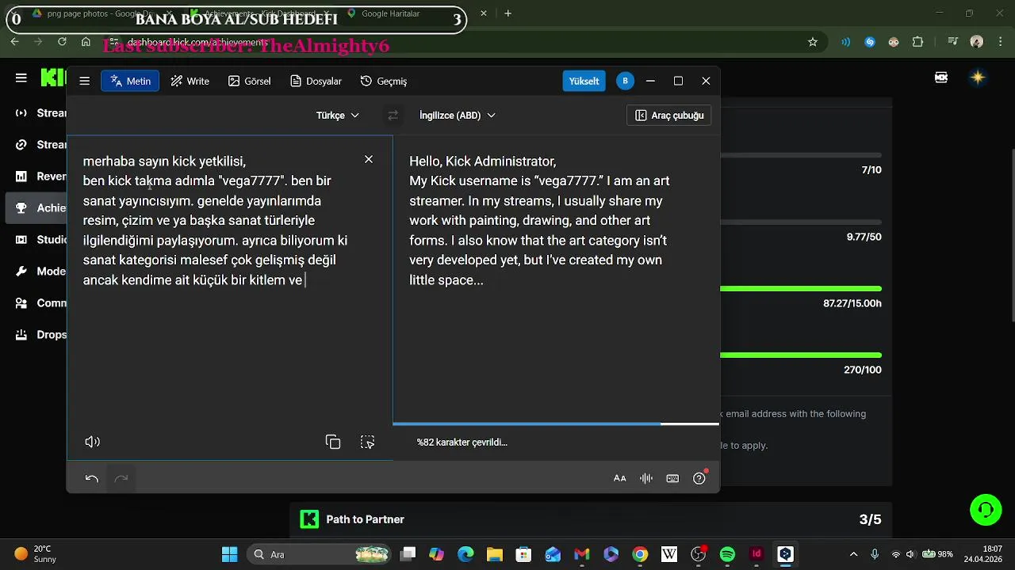Show hidden system tray icons
Viewport: 1015px width, 570px height.
coord(853,554)
